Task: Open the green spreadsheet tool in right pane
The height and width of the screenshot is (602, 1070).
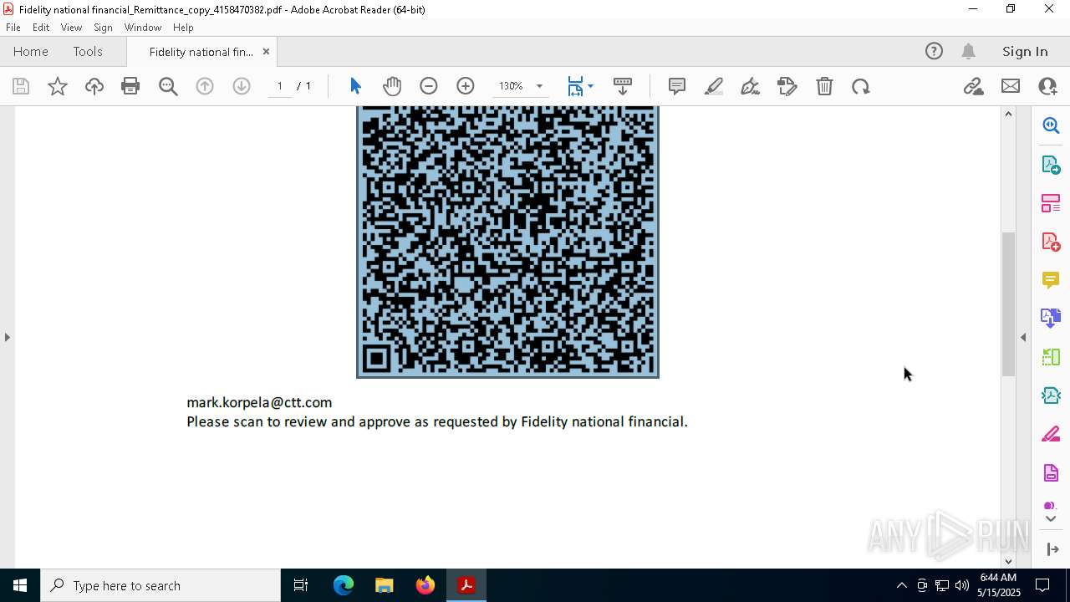Action: [1051, 356]
